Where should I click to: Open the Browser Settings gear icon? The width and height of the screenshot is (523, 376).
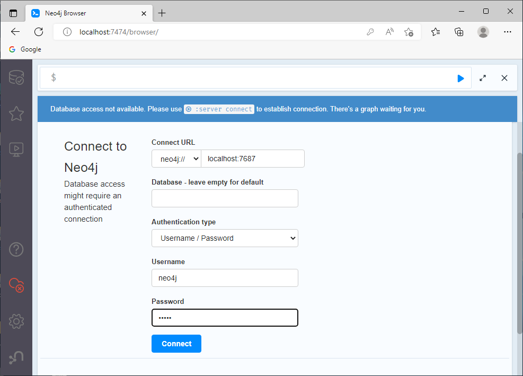coord(16,321)
